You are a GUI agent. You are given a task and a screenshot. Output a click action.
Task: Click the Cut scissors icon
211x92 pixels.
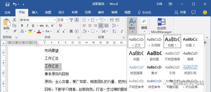(x=14, y=20)
